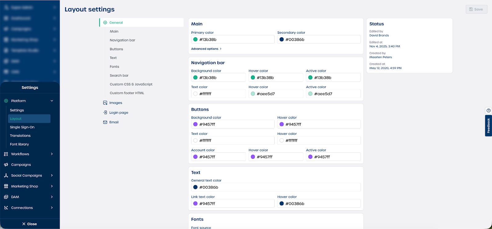492x229 pixels.
Task: Open the Primary color swatch picker
Action: pos(195,40)
